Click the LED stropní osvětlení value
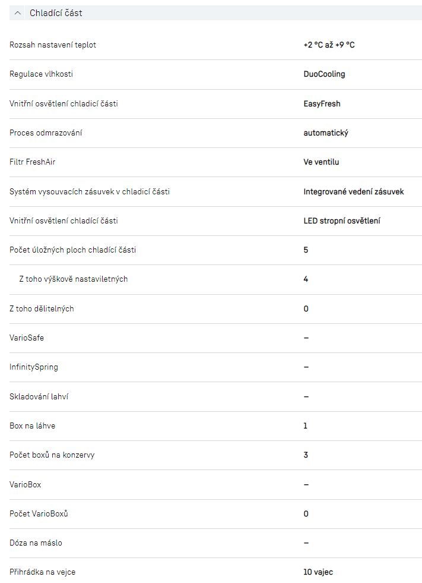Image resolution: width=422 pixels, height=583 pixels. point(342,221)
